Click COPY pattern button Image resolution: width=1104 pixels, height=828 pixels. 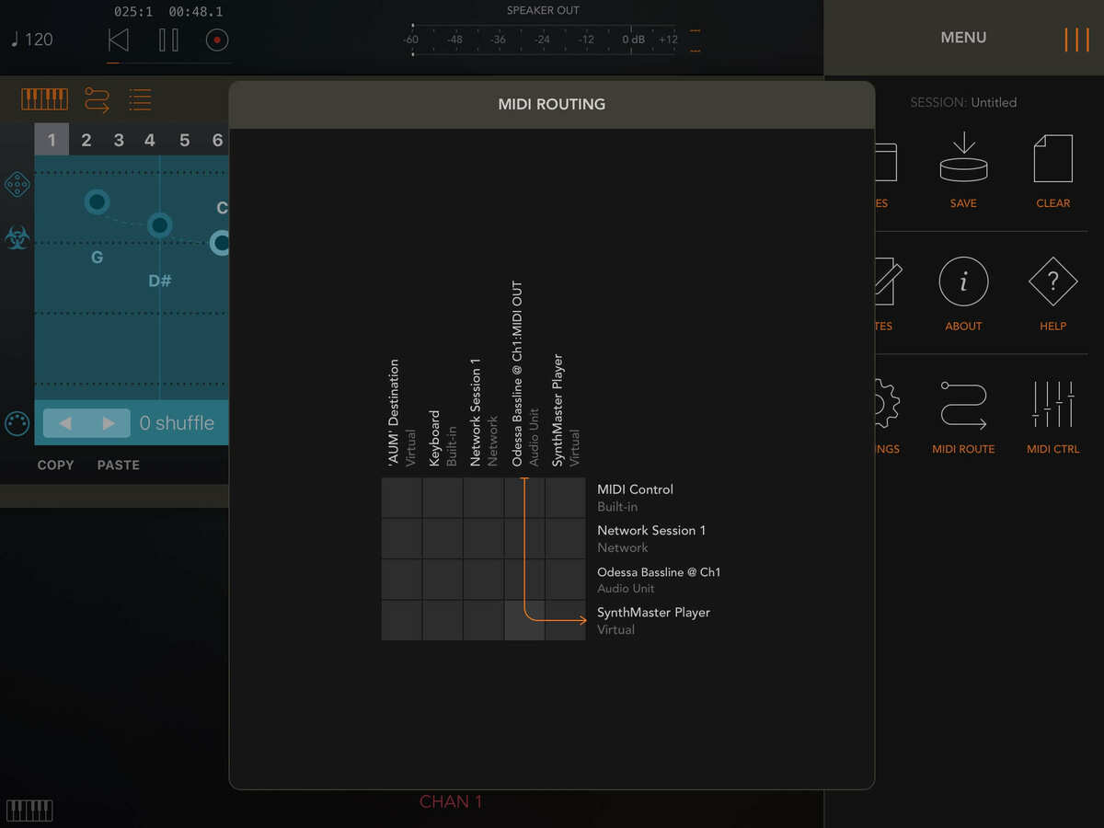click(x=55, y=466)
